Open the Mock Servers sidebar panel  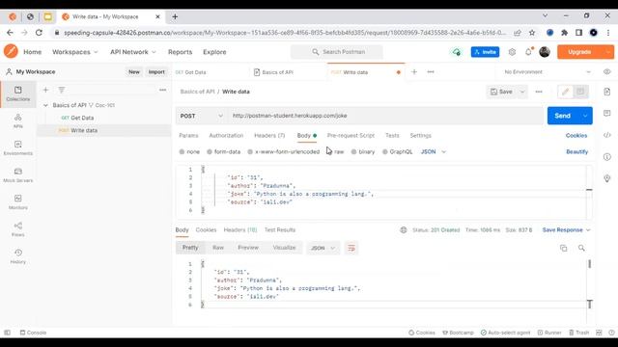[x=18, y=175]
